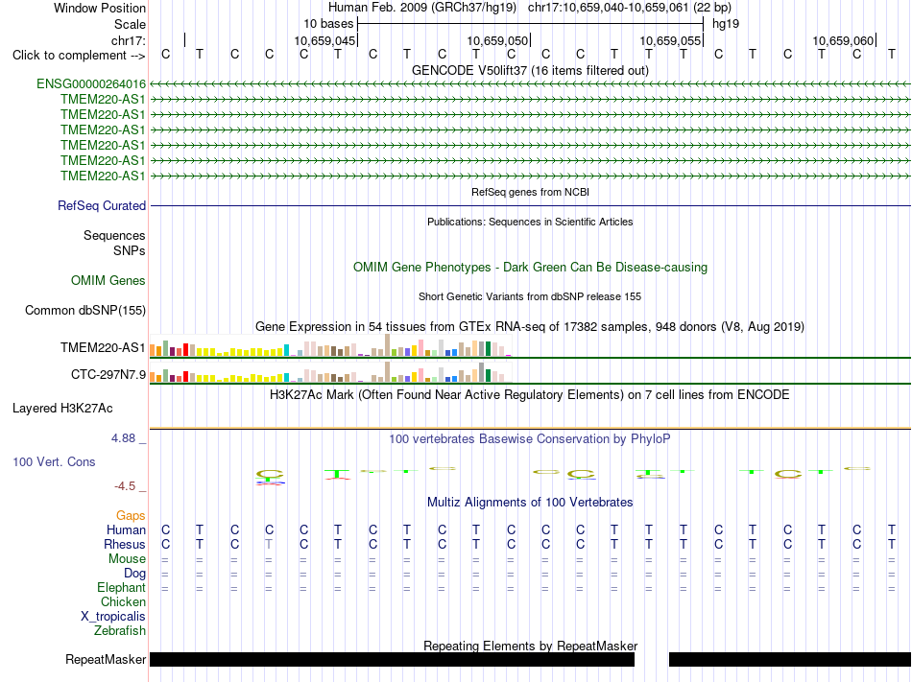Click the 10,659,060 ruler coordinate
The height and width of the screenshot is (682, 912).
point(843,40)
